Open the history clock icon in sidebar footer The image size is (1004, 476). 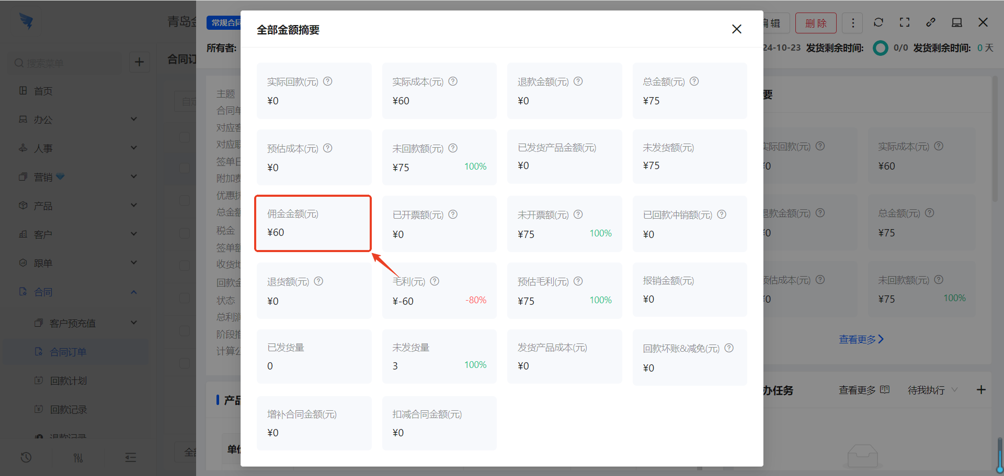point(26,458)
